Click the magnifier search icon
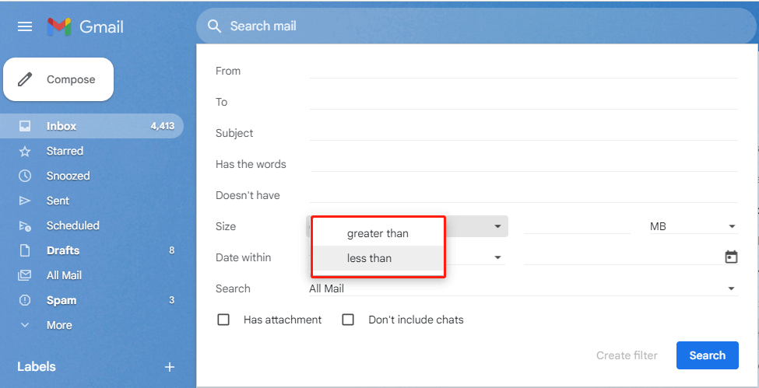The height and width of the screenshot is (388, 759). pyautogui.click(x=214, y=26)
